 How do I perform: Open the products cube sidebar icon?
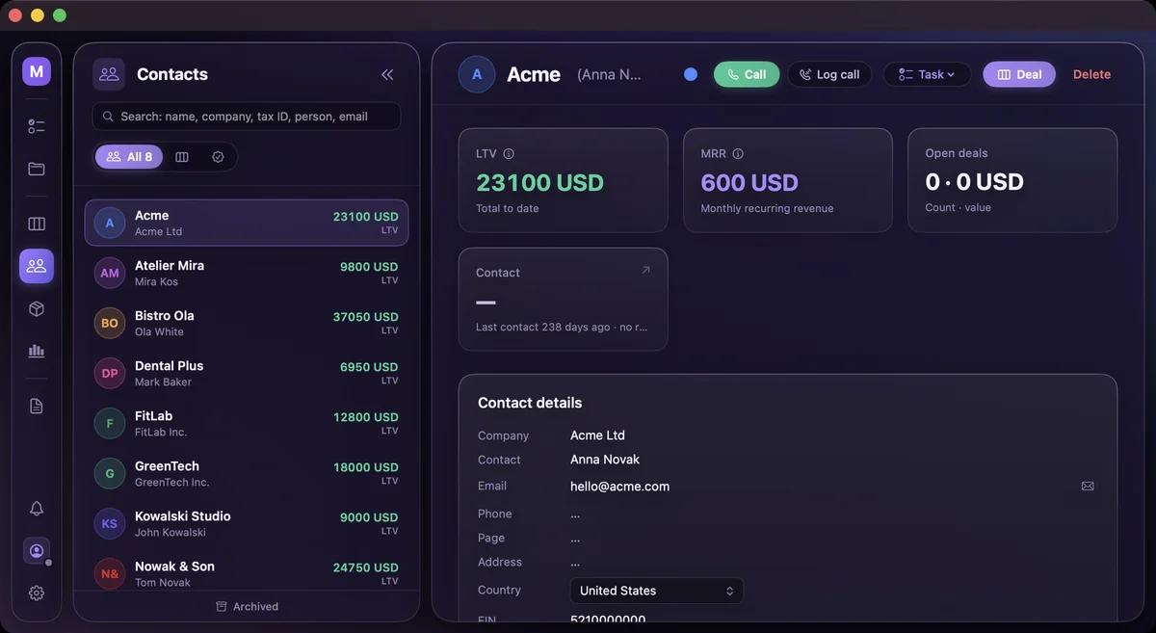click(x=37, y=308)
